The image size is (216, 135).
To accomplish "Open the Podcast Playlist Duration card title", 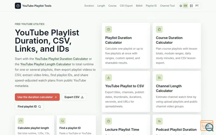I will coord(176,130).
